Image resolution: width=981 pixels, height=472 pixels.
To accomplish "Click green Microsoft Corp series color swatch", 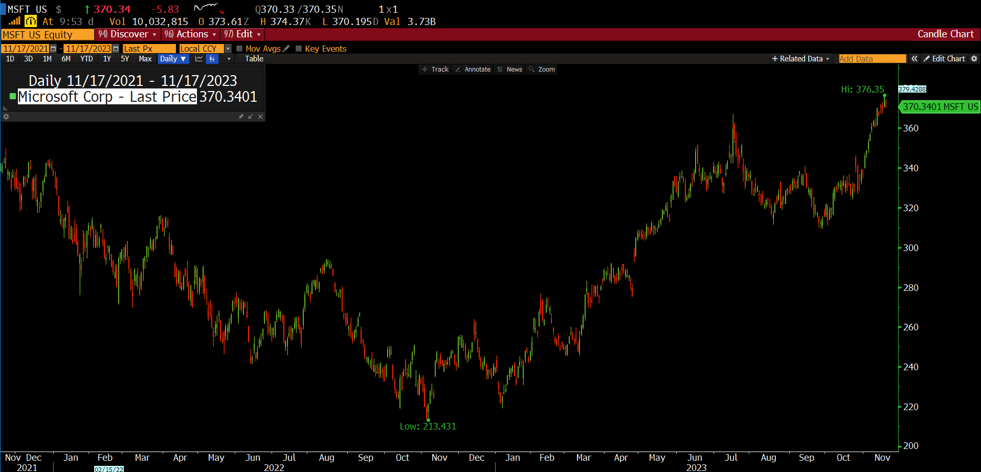I will [13, 96].
